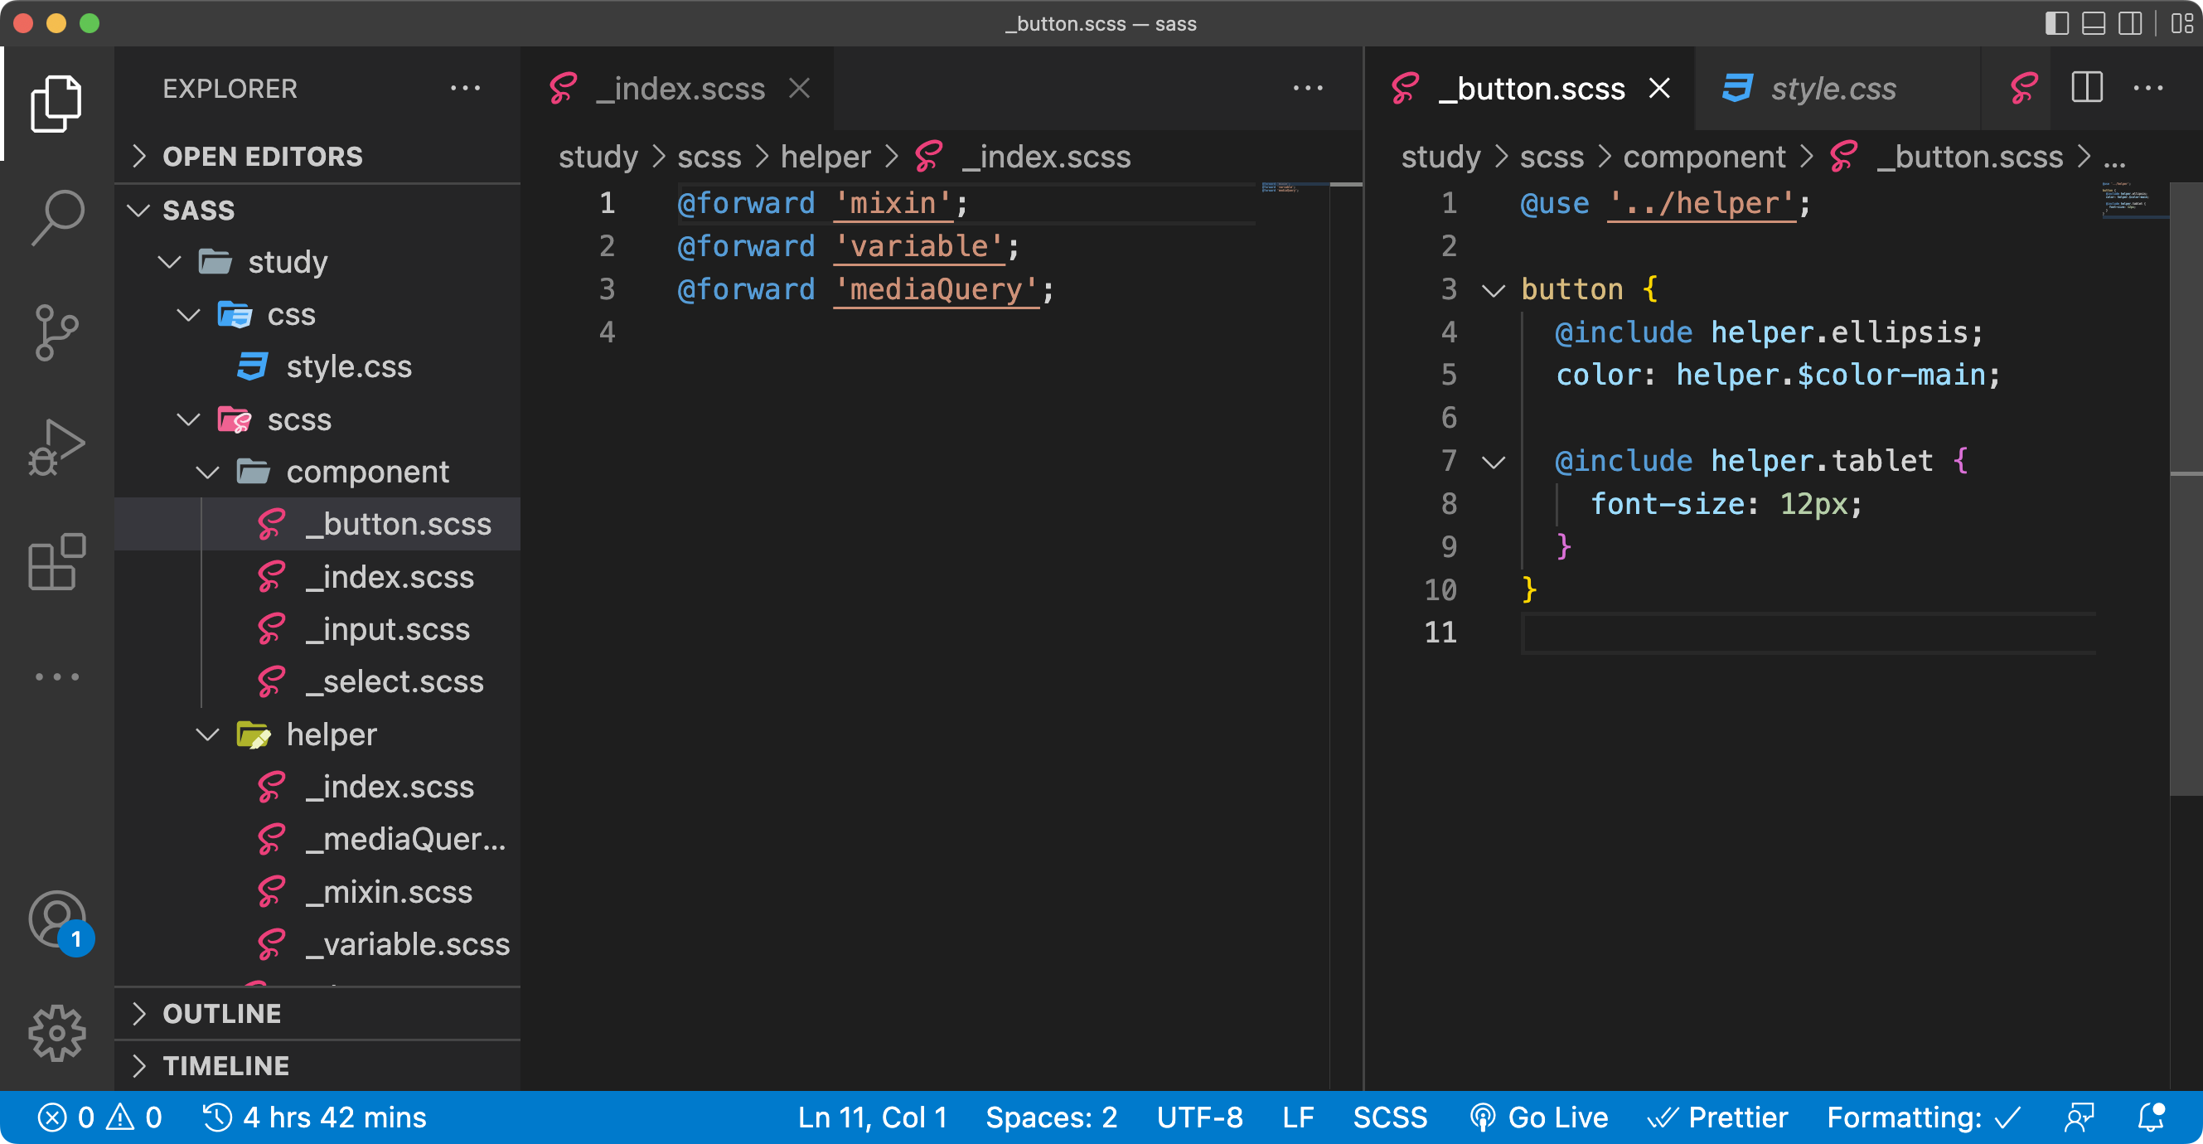2203x1144 pixels.
Task: Toggle the bottom panel layout button
Action: (2094, 23)
